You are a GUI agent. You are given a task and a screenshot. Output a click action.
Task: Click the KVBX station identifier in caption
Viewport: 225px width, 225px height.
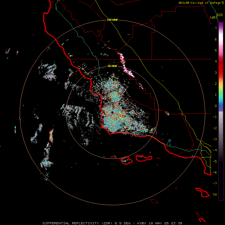(142, 223)
